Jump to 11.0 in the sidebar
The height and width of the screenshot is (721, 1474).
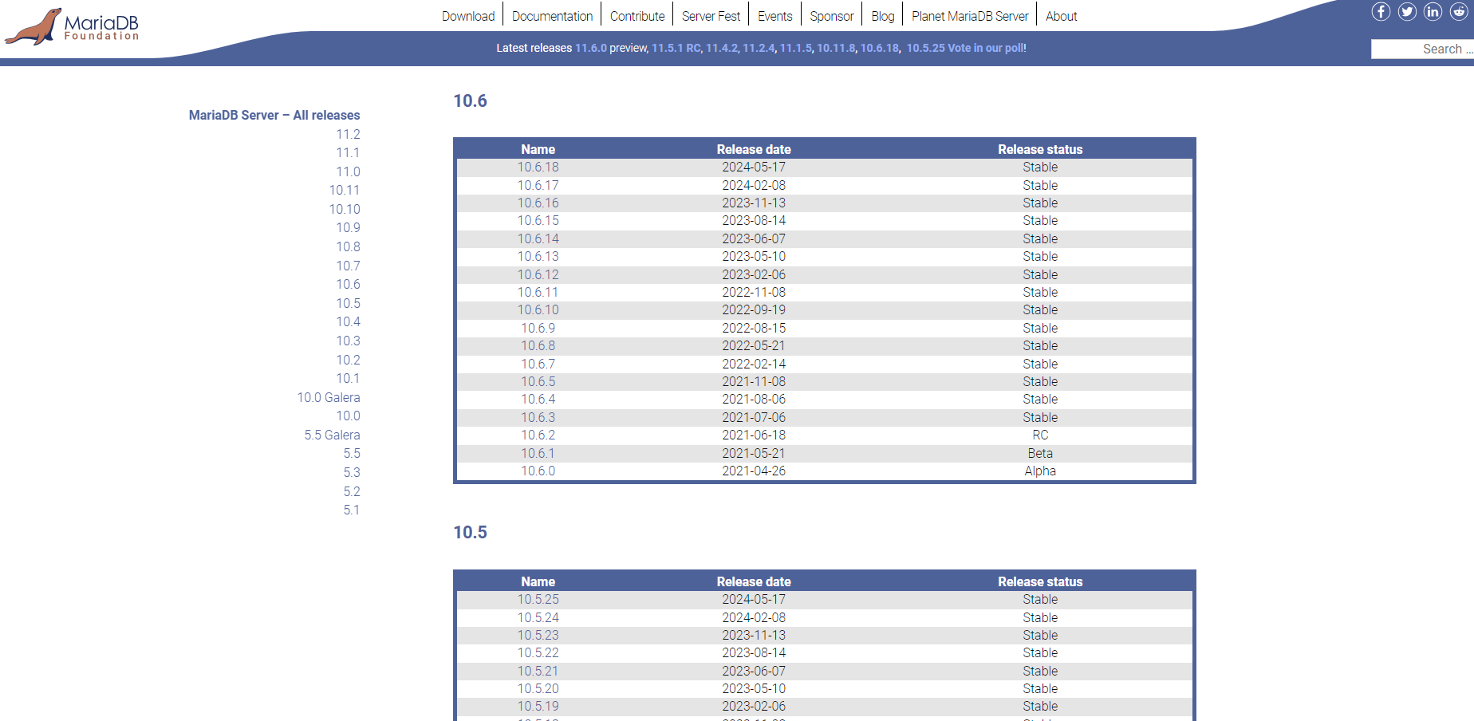click(348, 171)
